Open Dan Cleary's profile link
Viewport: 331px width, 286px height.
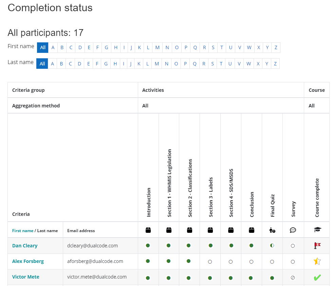click(x=25, y=246)
